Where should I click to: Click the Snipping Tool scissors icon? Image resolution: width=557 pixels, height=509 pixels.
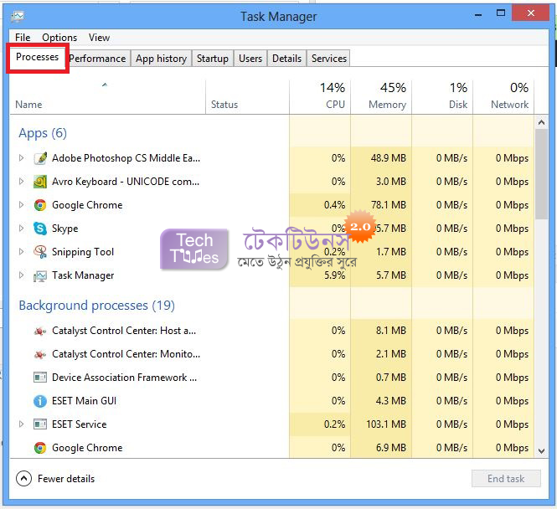40,252
